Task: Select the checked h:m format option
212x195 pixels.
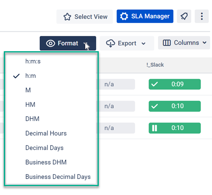Action: coord(51,76)
